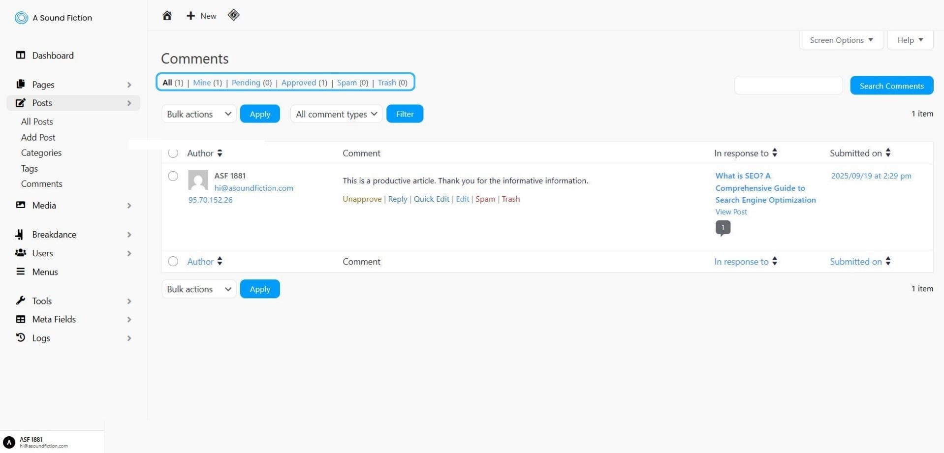Viewport: 944px width, 453px height.
Task: Click the comment search input field
Action: click(x=788, y=86)
